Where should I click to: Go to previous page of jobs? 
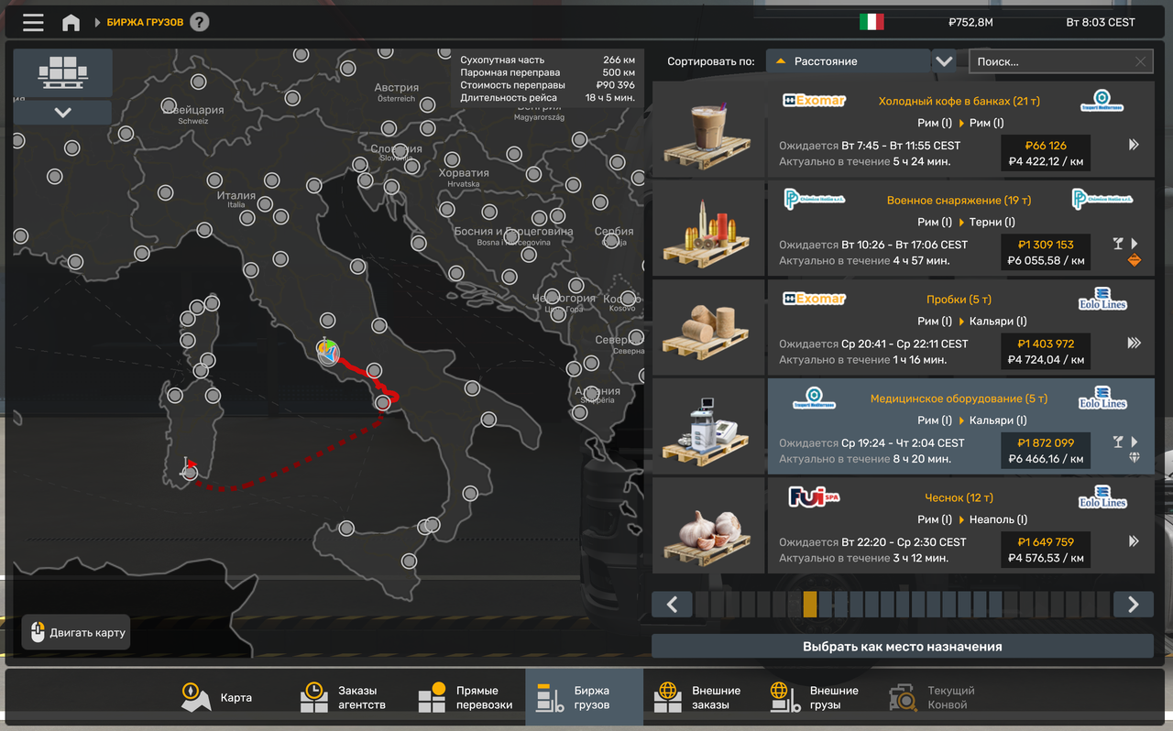(672, 605)
